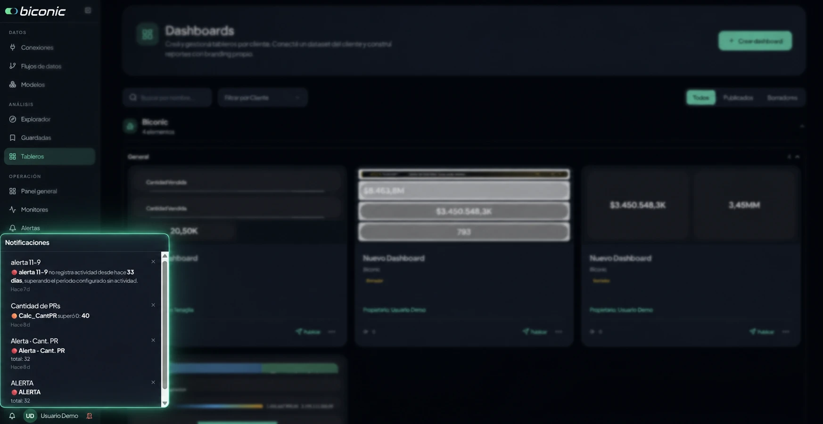The width and height of the screenshot is (823, 424).
Task: Click the "Hace 7 d" timestamp
Action: 20,289
